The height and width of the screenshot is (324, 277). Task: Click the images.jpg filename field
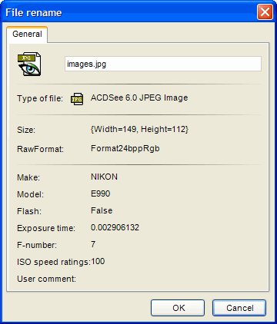pyautogui.click(x=163, y=64)
